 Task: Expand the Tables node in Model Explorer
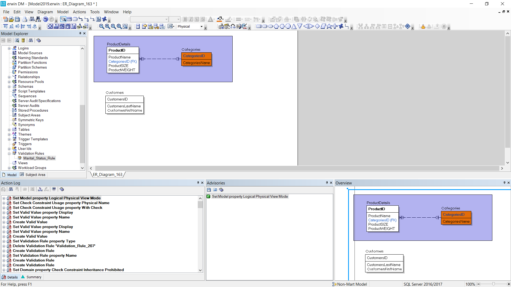[x=9, y=130]
